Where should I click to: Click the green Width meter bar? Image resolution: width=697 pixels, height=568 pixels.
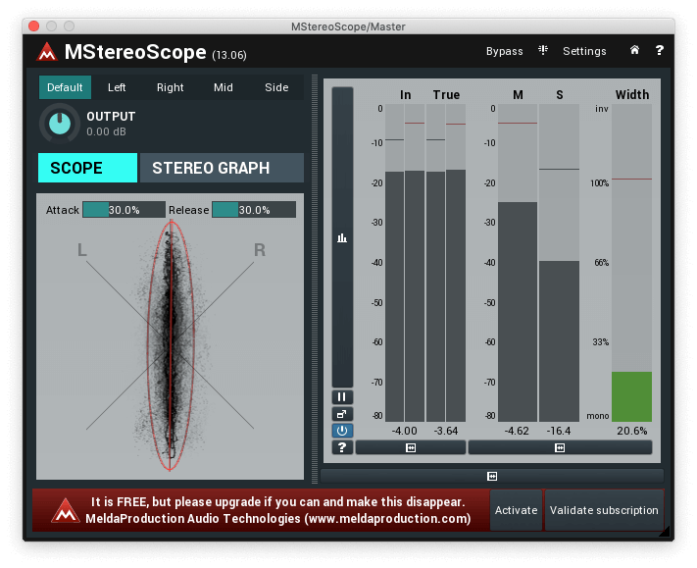[x=631, y=396]
